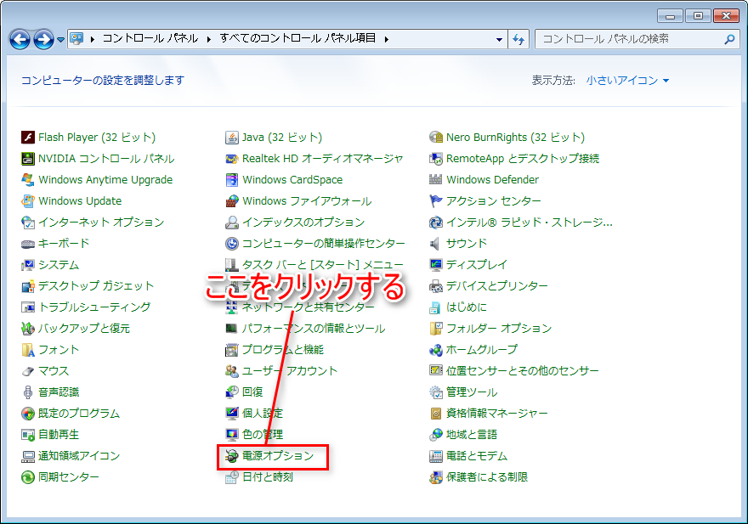Click the ディスプレイ monitor icon

pyautogui.click(x=436, y=265)
